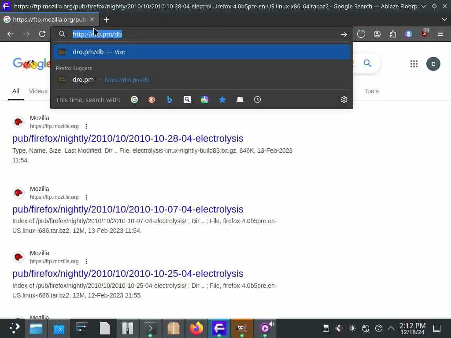Open the Ark archive manager taskbar icon
451x338 pixels.
click(128, 328)
